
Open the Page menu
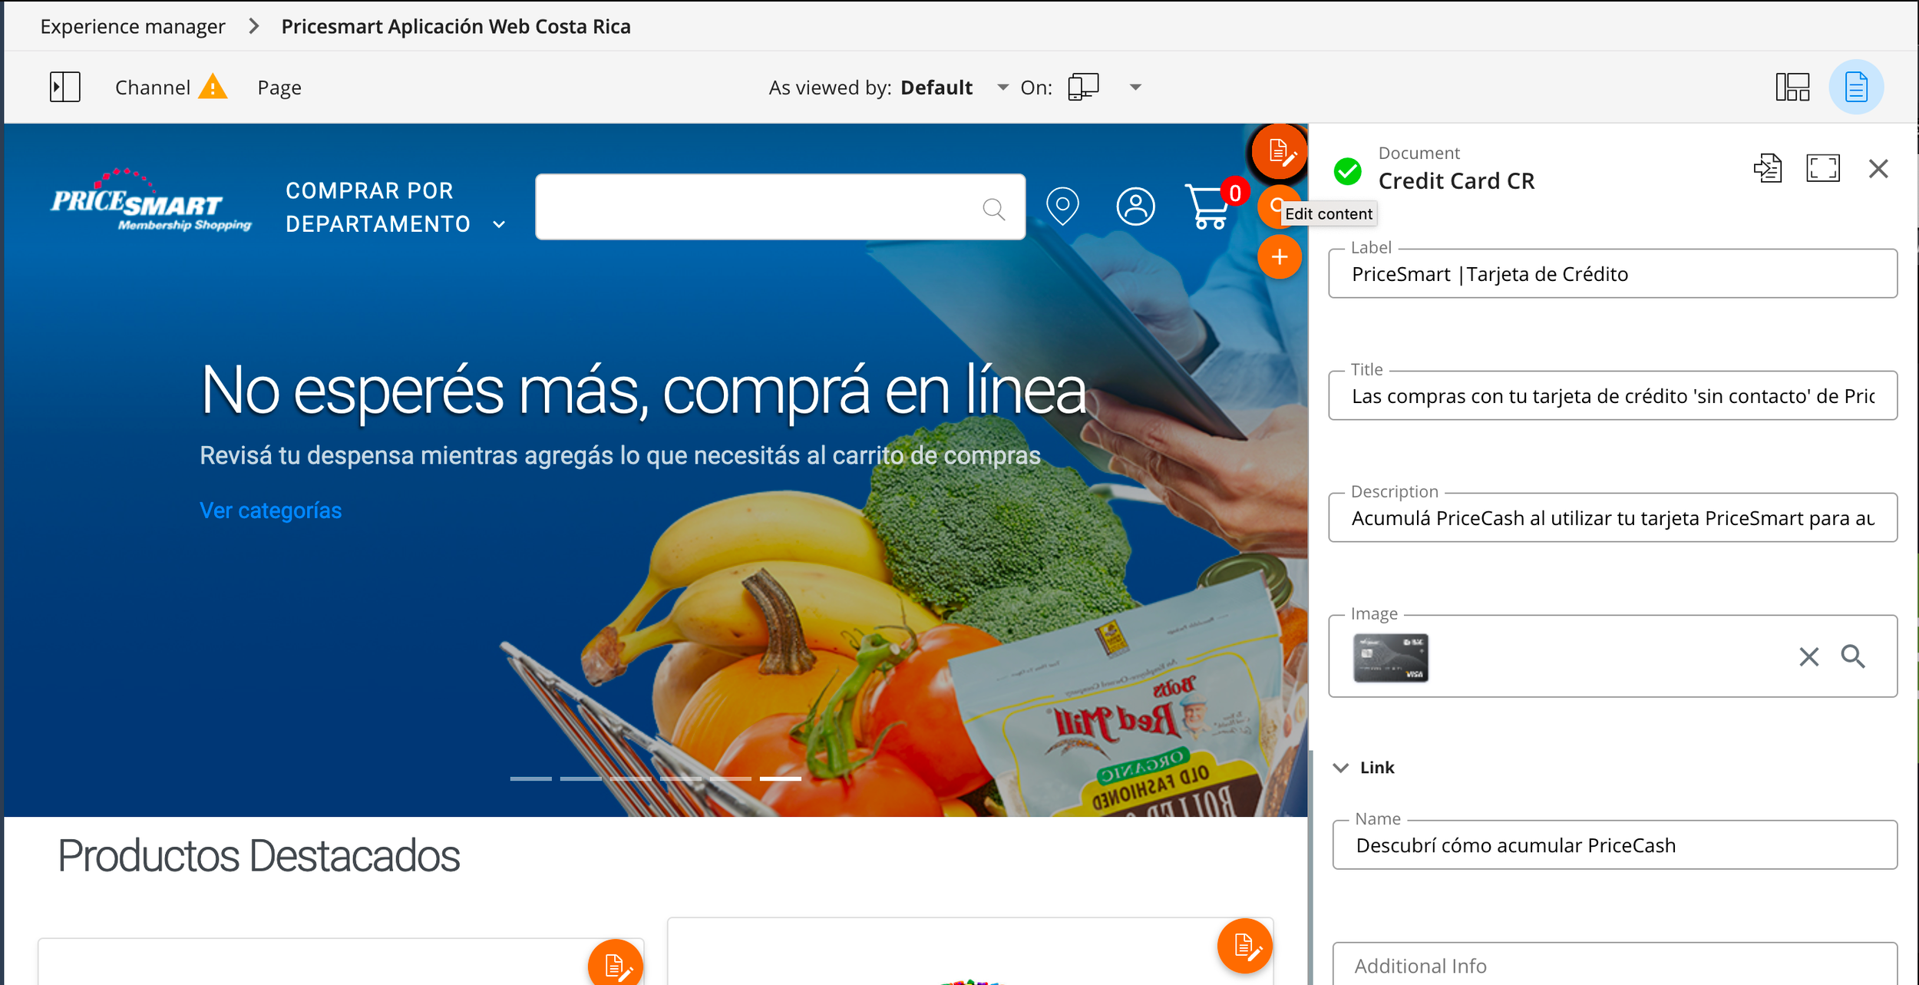(279, 88)
